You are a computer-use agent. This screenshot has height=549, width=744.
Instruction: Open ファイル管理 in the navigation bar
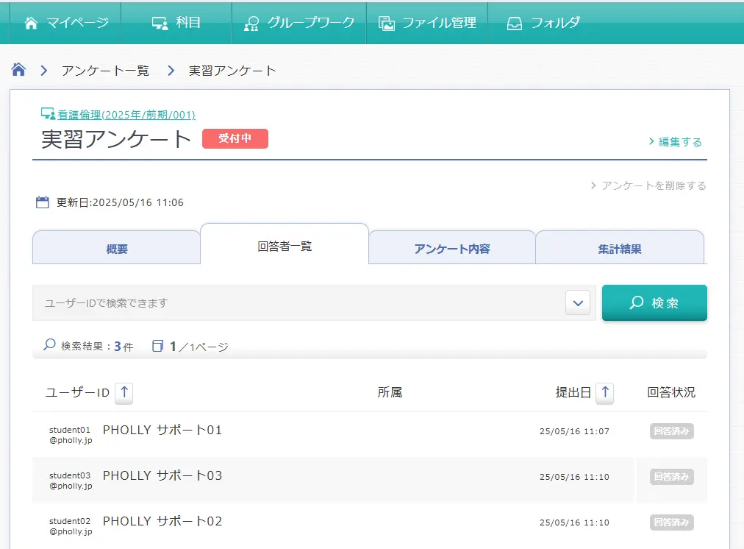[427, 23]
